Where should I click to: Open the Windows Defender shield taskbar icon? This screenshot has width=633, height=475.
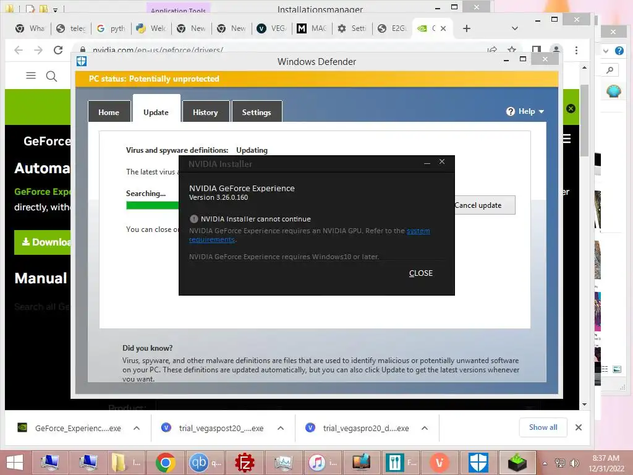[478, 463]
